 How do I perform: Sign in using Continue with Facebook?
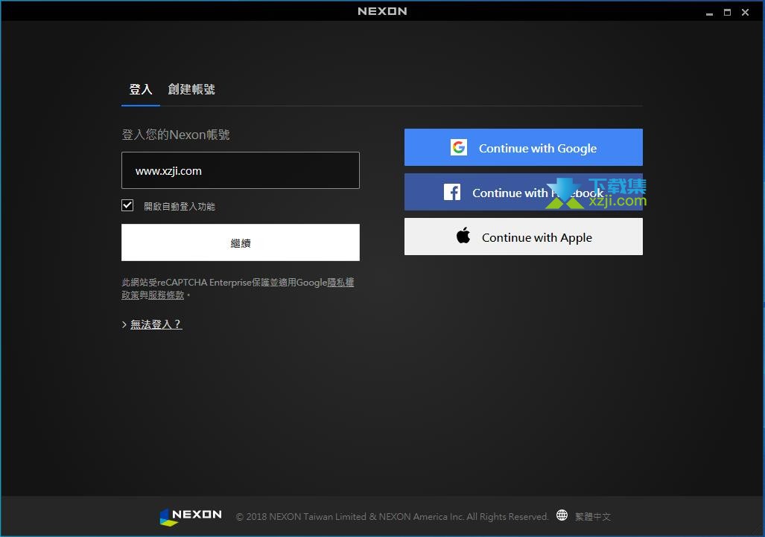[524, 193]
